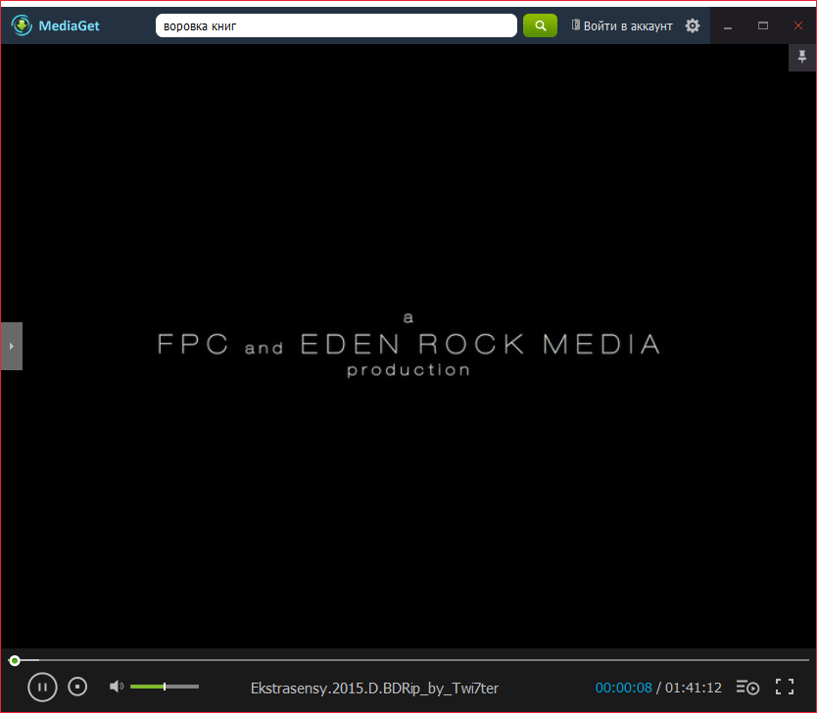Click the seek bar position handle
The height and width of the screenshot is (713, 817).
(15, 660)
